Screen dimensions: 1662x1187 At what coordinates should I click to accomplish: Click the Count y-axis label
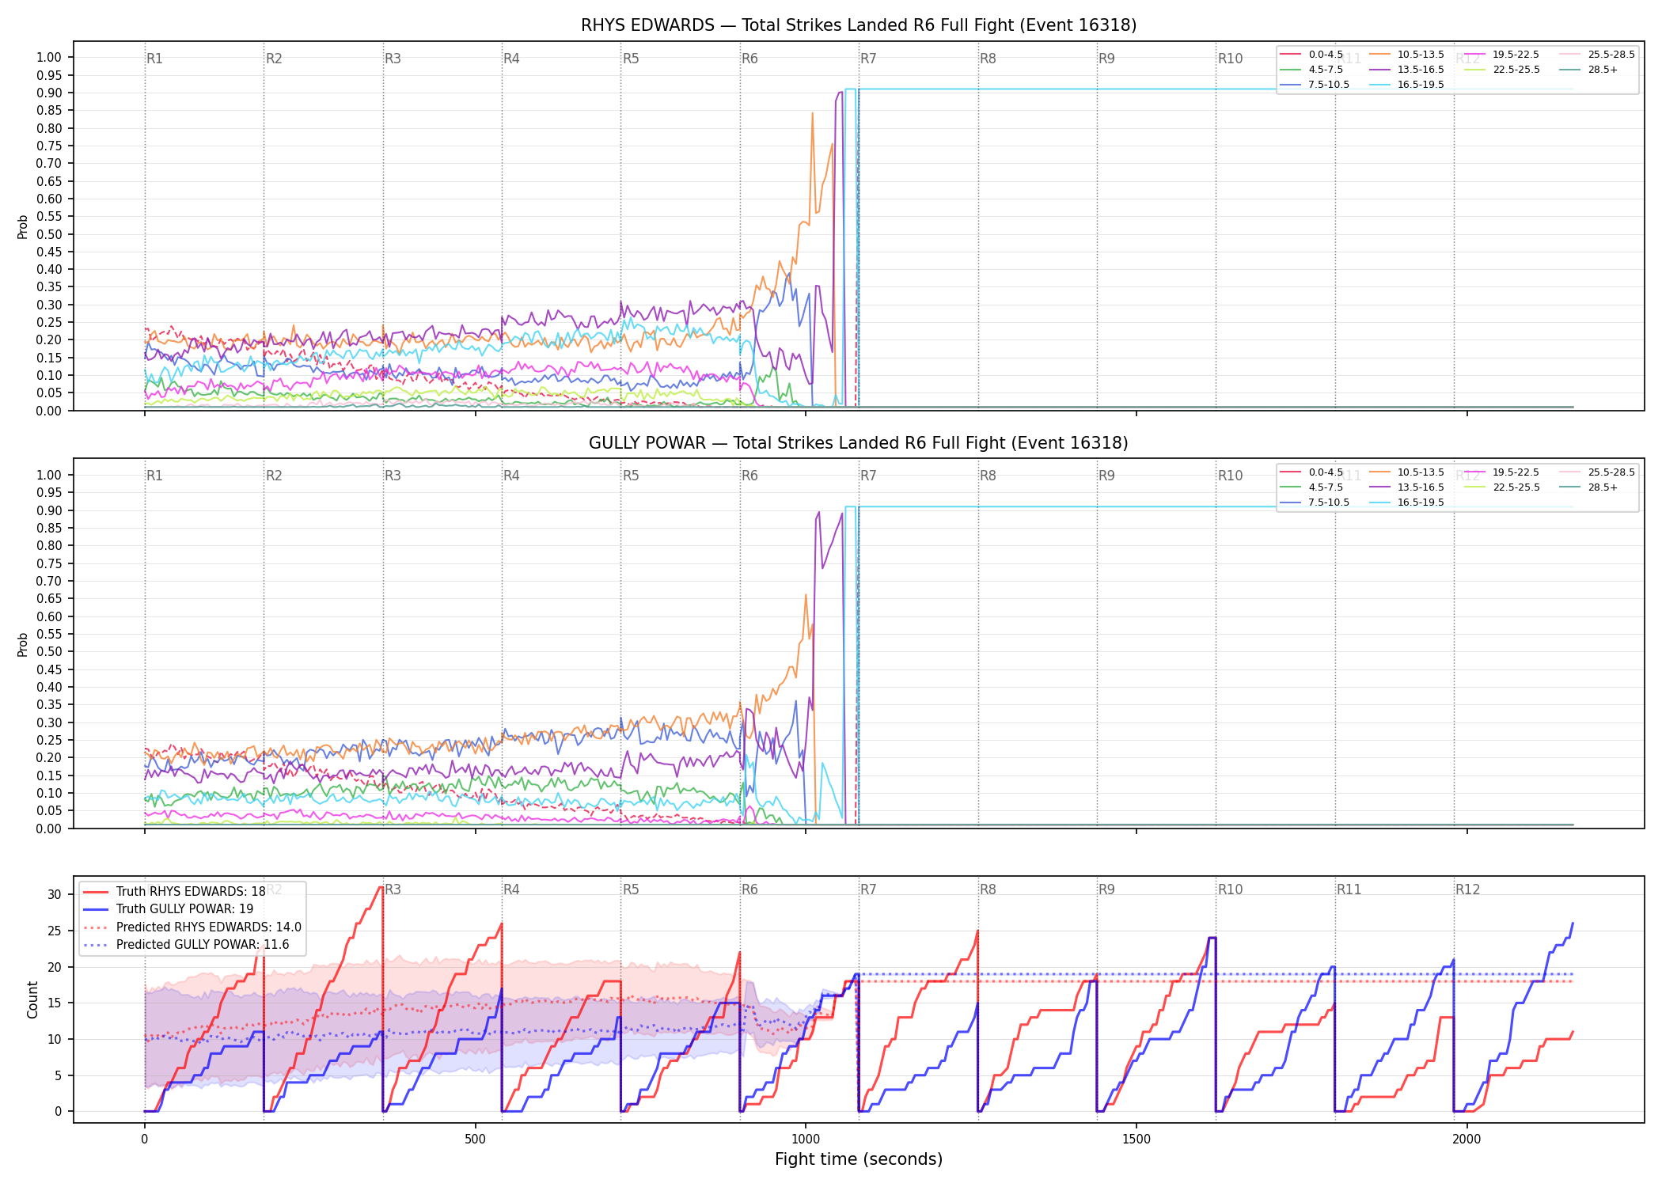(33, 999)
